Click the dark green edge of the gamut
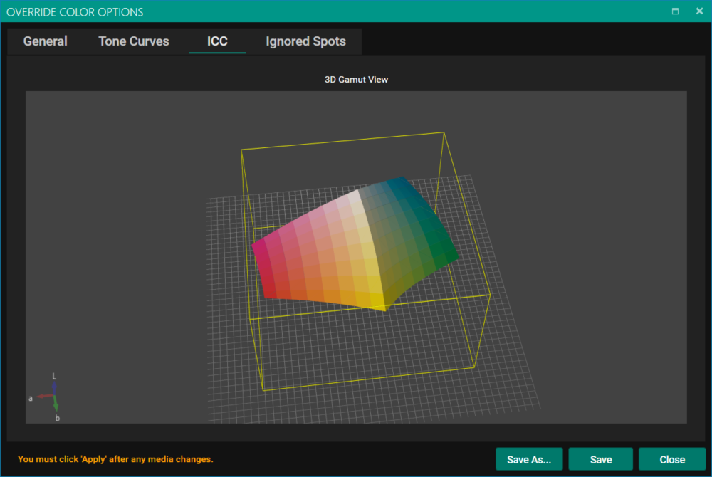The image size is (712, 477). point(445,251)
